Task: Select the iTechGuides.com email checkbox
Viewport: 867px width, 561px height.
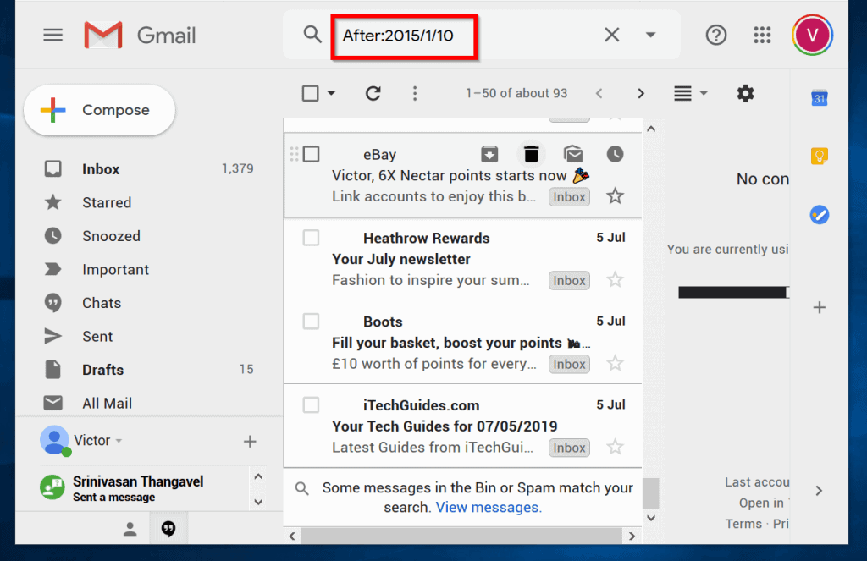Action: [311, 404]
